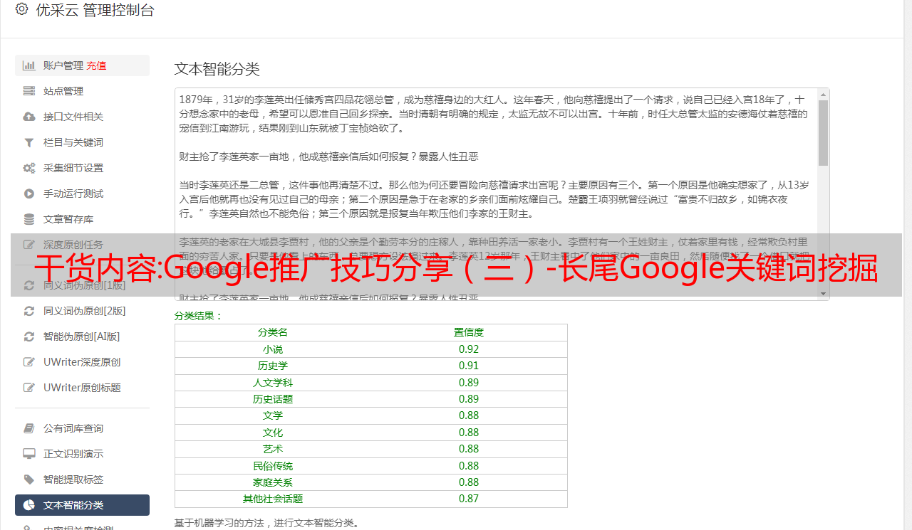Click the text area scroll-up arrow
The image size is (912, 530).
point(823,94)
